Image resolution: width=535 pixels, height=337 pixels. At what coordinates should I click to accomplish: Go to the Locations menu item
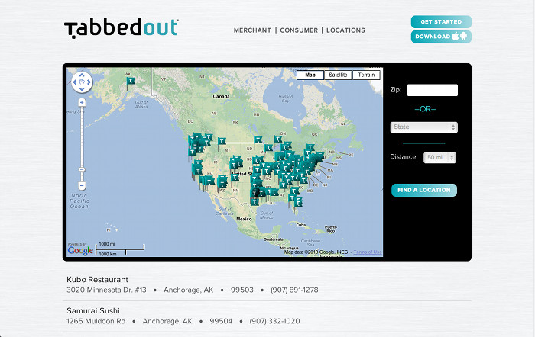(x=345, y=30)
